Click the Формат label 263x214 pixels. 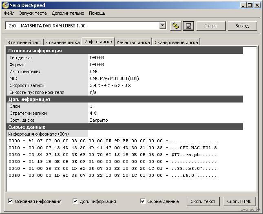click(x=17, y=65)
